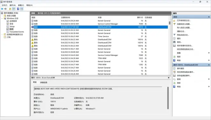Select the Time-Service event 37 row
Viewport: 211px width, 120px height.
tap(99, 36)
